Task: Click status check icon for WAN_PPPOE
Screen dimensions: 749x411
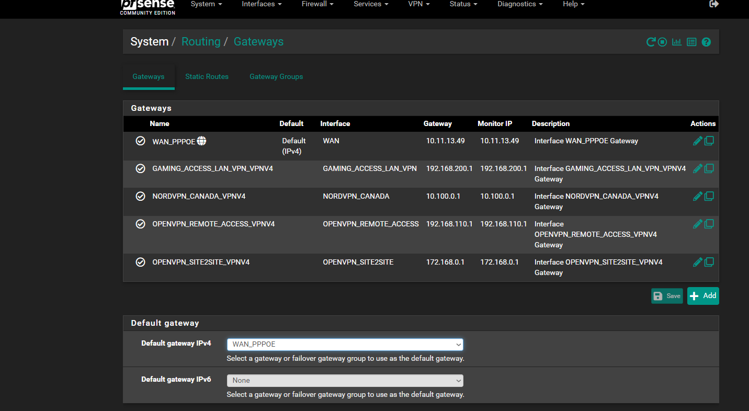Action: (x=140, y=141)
